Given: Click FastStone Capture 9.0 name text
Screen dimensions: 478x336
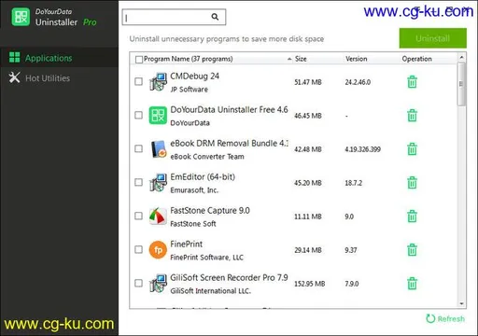Looking at the screenshot, I should tap(210, 211).
